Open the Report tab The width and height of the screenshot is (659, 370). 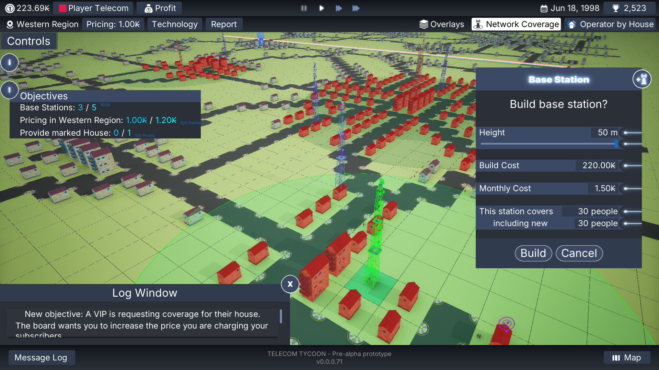click(224, 24)
